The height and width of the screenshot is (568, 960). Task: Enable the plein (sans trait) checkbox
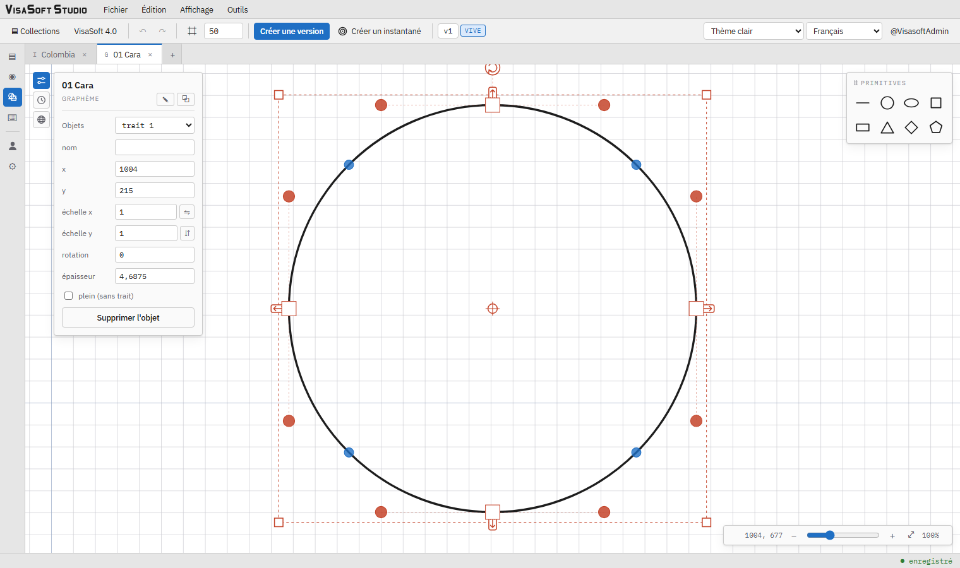point(69,296)
